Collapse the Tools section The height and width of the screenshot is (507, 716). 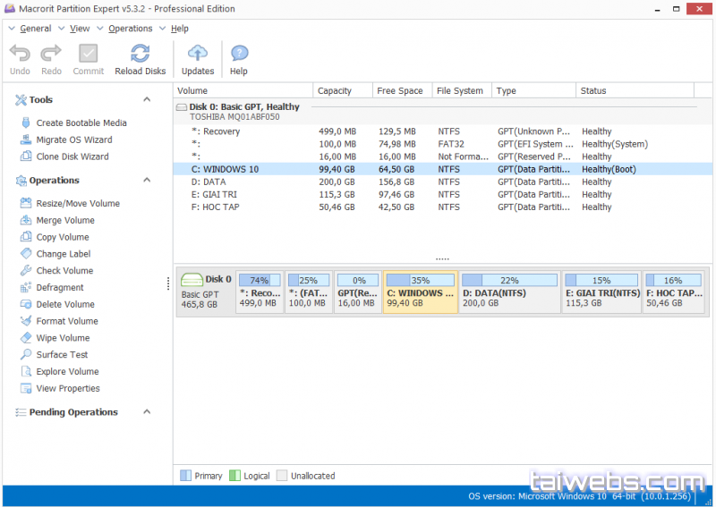point(147,100)
